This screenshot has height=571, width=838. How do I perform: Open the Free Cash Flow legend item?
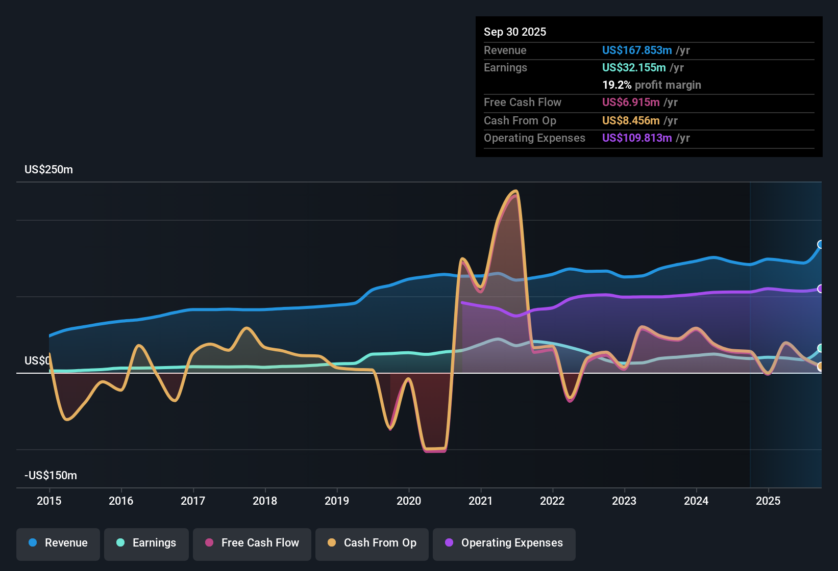pos(252,543)
